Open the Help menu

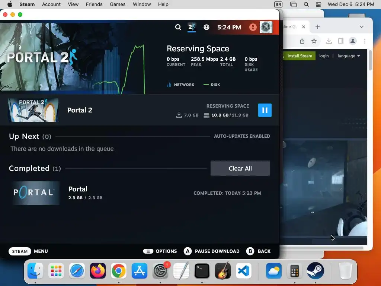[163, 4]
